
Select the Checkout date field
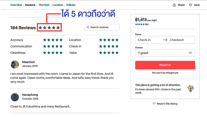tap(177, 40)
